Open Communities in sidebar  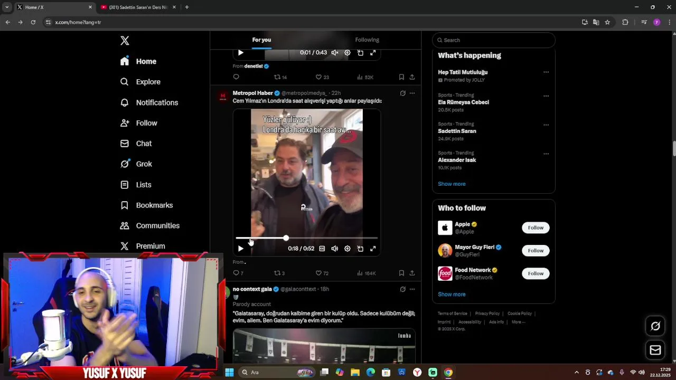coord(151,226)
